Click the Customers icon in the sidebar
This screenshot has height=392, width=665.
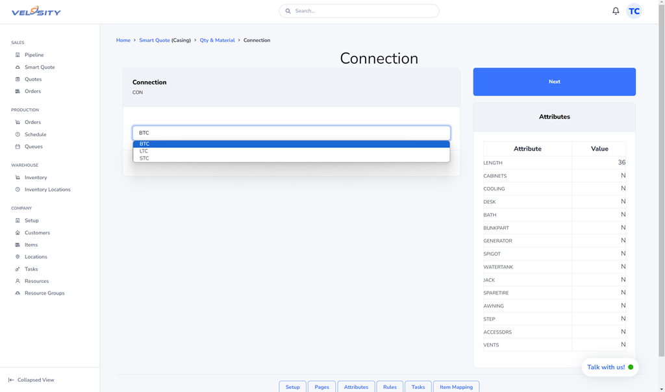[18, 232]
